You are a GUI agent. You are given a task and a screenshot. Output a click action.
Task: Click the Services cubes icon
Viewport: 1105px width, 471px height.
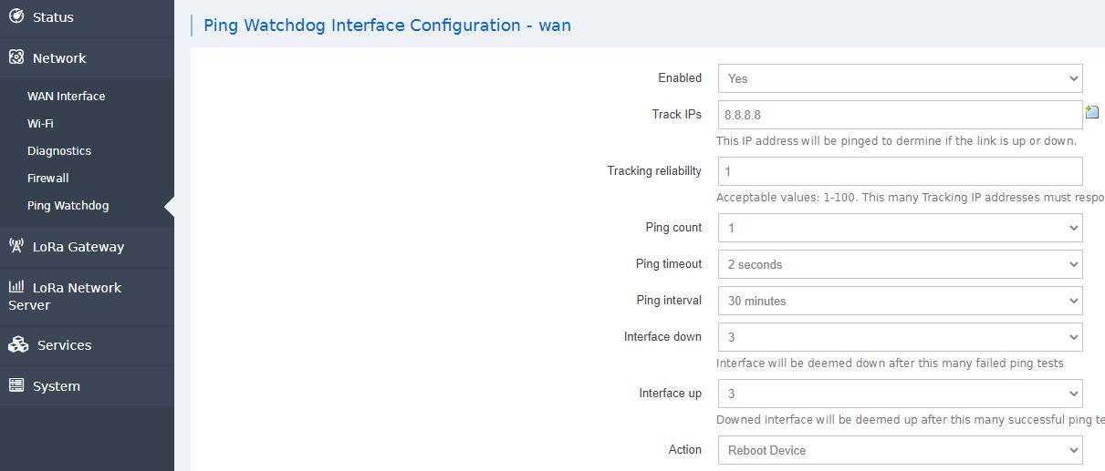point(17,344)
